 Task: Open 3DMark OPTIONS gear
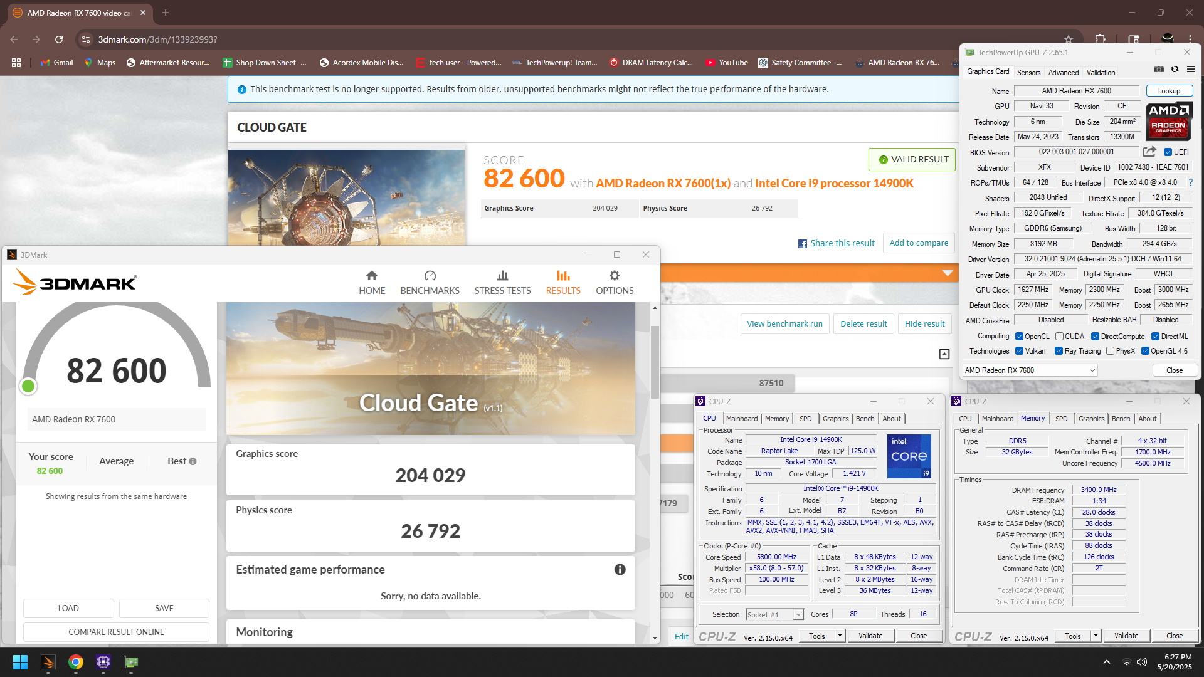tap(615, 283)
